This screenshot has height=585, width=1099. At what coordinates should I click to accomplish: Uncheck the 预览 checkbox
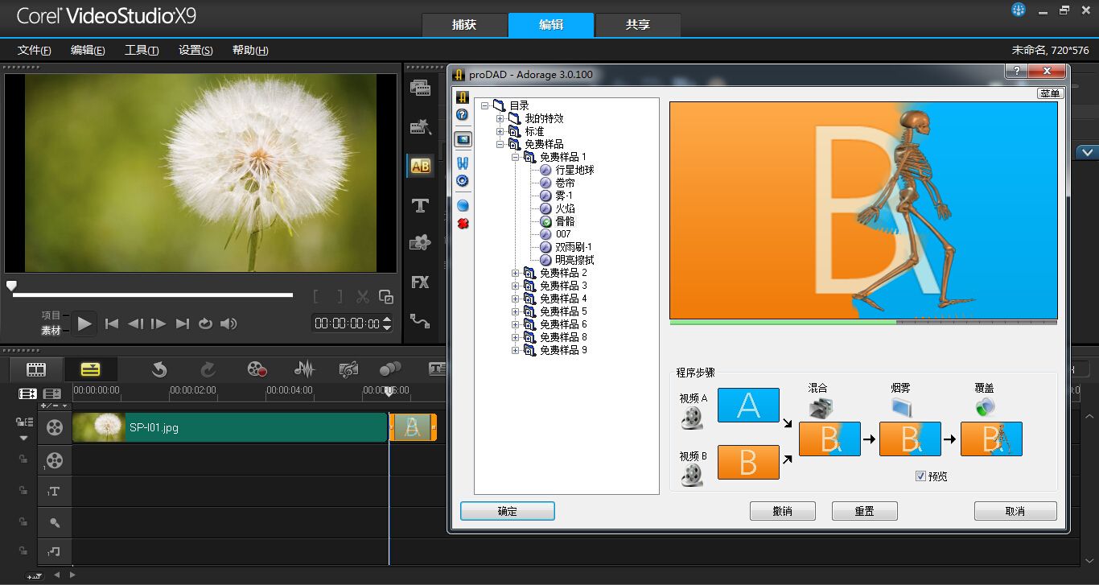(x=920, y=476)
